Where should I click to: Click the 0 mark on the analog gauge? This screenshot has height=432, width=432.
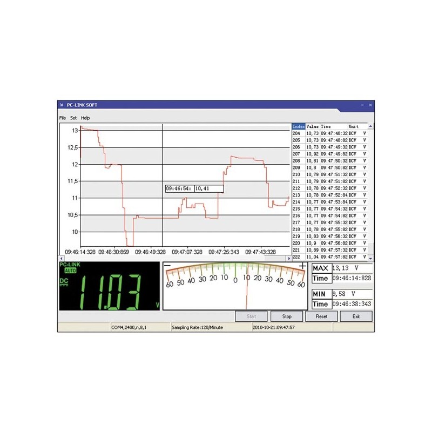click(x=235, y=280)
